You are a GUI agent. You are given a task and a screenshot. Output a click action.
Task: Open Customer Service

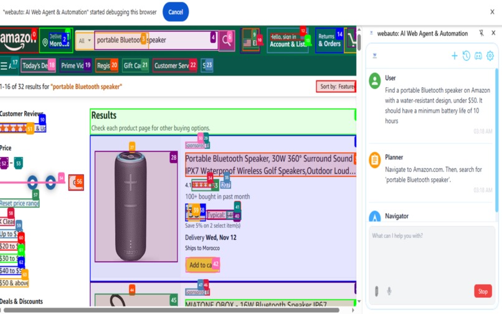[174, 65]
